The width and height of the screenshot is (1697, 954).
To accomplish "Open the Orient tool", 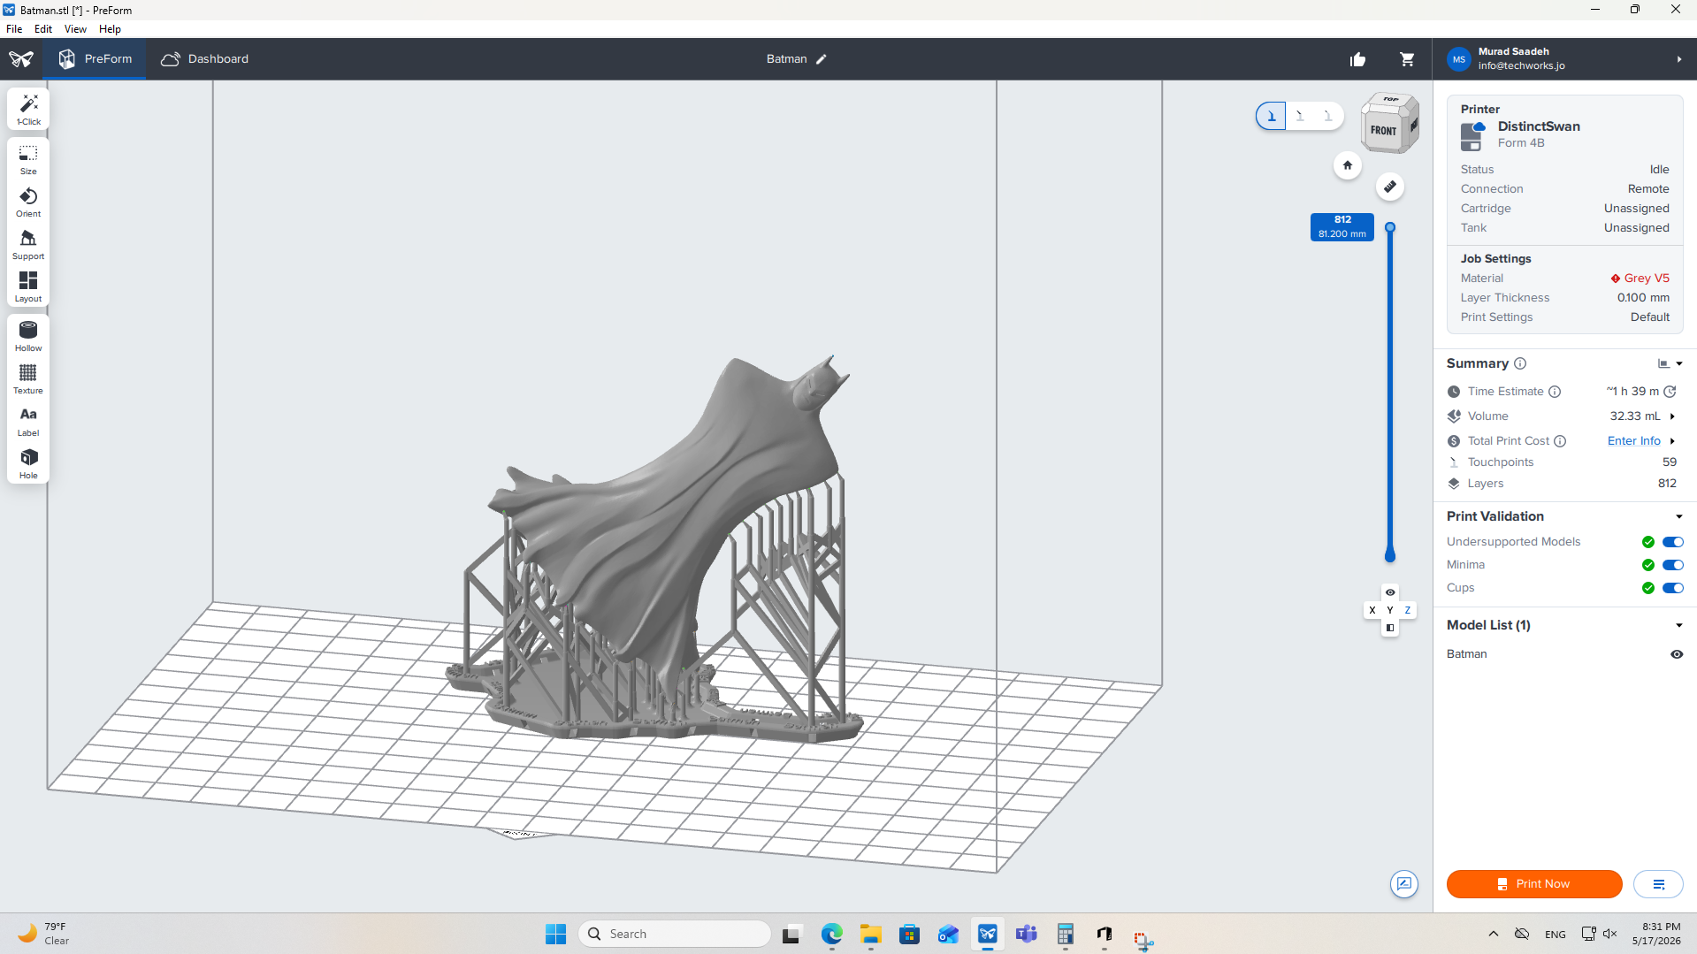I will click(x=28, y=202).
